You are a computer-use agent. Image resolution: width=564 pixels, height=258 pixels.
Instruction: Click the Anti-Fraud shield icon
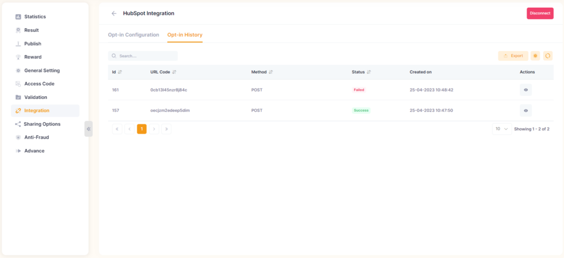[x=18, y=138]
